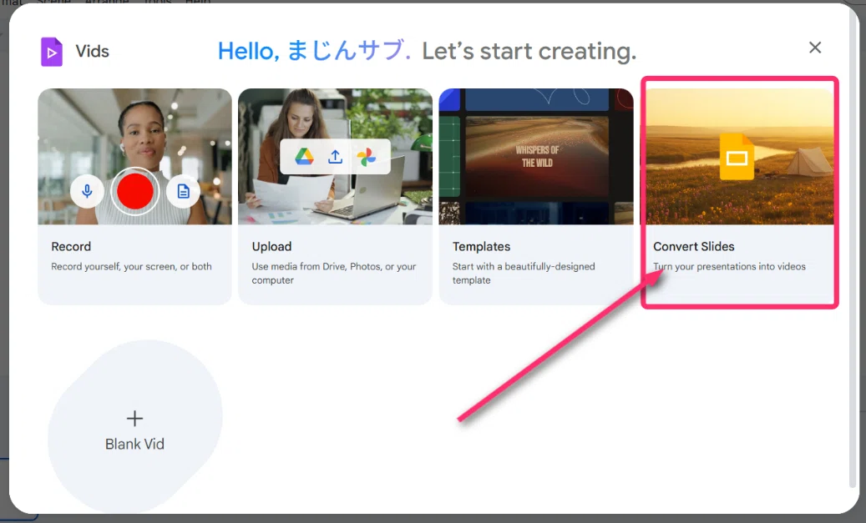Click 'Start with a beautifully-designed template' text
Image resolution: width=866 pixels, height=523 pixels.
tap(524, 273)
